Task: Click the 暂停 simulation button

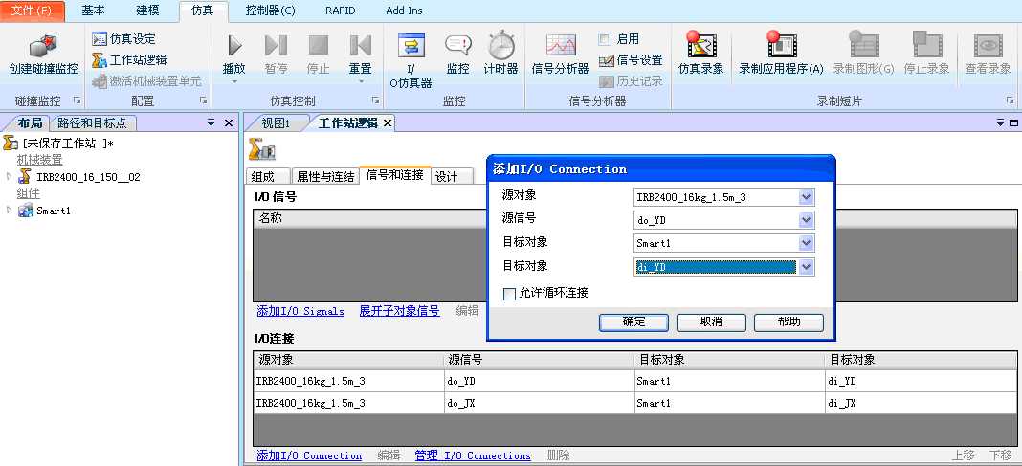Action: click(276, 46)
